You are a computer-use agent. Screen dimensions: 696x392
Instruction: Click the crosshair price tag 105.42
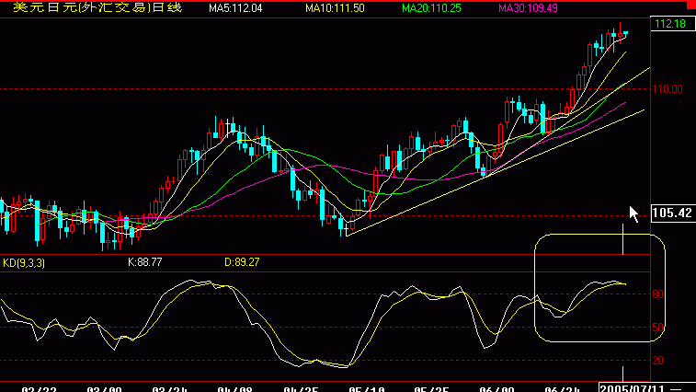click(672, 213)
